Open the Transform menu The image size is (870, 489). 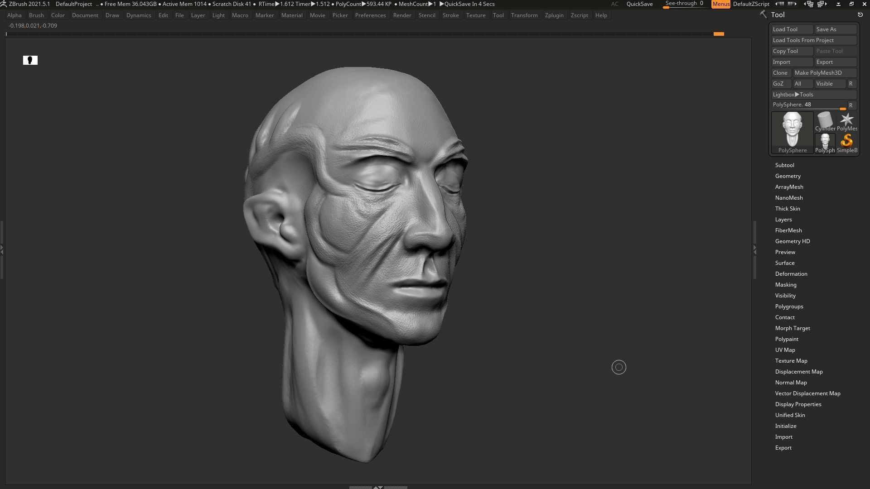524,15
